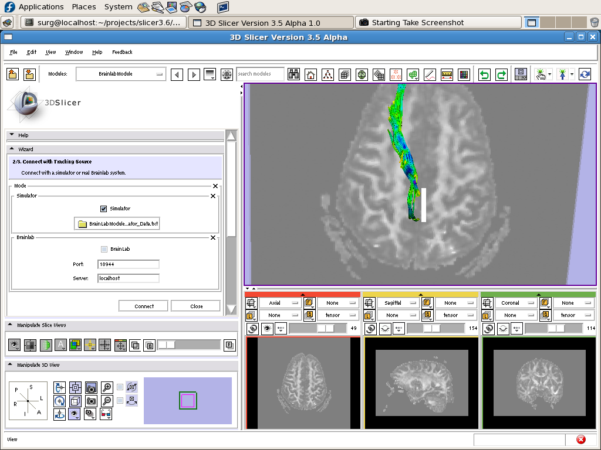Click the zoom out magnifier icon
The image size is (601, 450).
(107, 401)
